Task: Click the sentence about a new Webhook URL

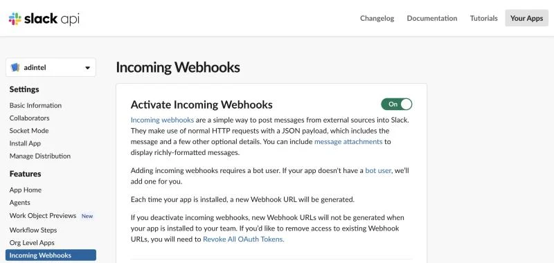Action: (242, 199)
